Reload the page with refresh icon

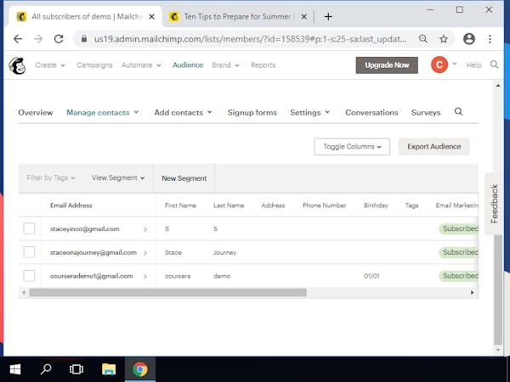pyautogui.click(x=59, y=39)
